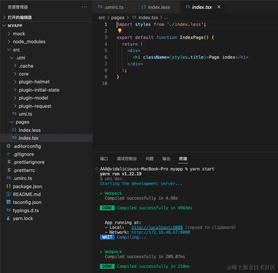The width and height of the screenshot is (278, 273).
Task: Click the TS icon beside .umirc.ts in tree
Action: [x=9, y=178]
